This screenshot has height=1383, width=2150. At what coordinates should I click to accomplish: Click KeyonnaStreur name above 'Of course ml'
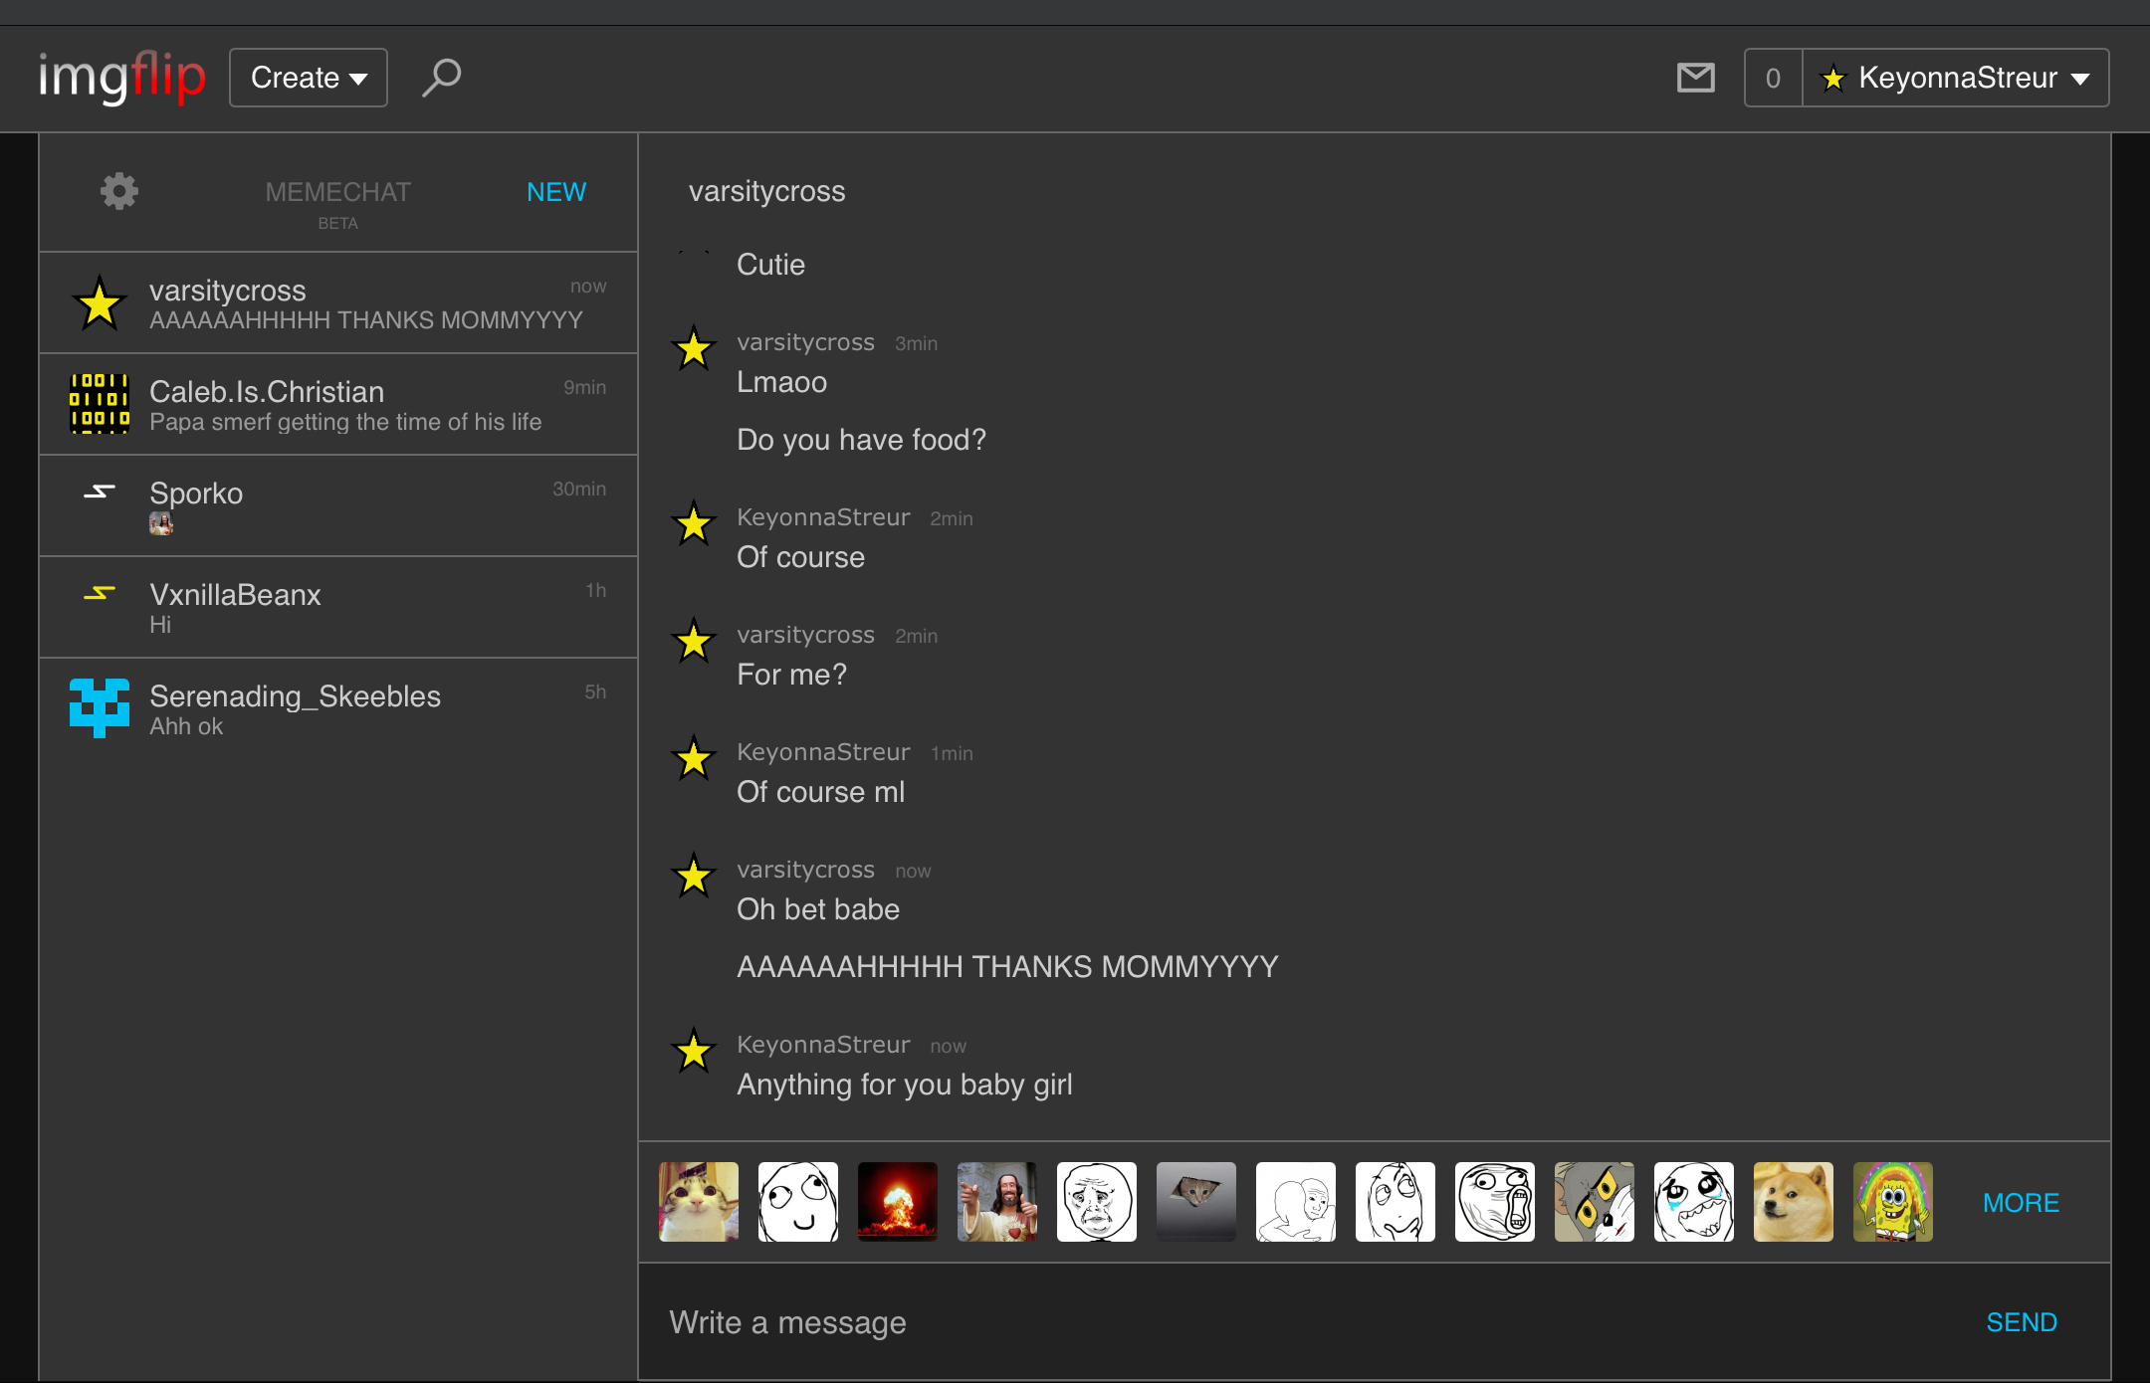[823, 752]
